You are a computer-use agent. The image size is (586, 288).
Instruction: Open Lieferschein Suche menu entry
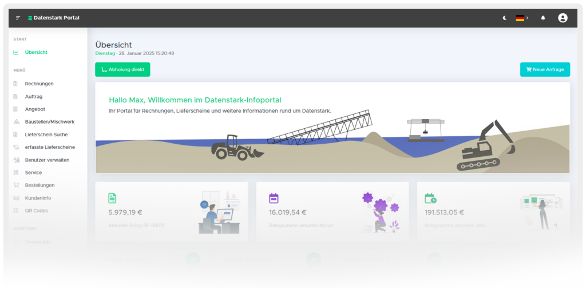[46, 135]
